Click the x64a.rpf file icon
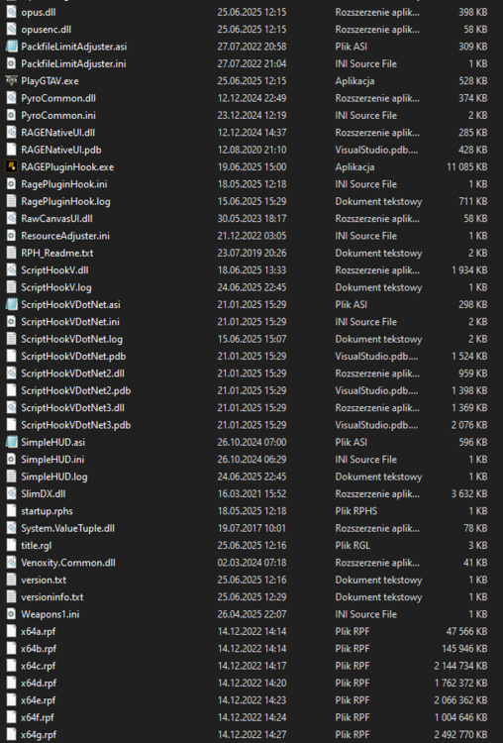The width and height of the screenshot is (503, 743). click(11, 631)
